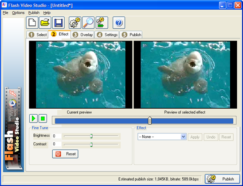Go to the Select tab
Image resolution: width=243 pixels, height=186 pixels.
tap(38, 35)
